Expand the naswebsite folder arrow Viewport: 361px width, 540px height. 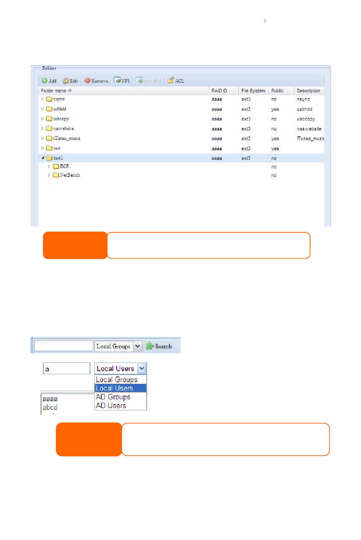(x=43, y=129)
